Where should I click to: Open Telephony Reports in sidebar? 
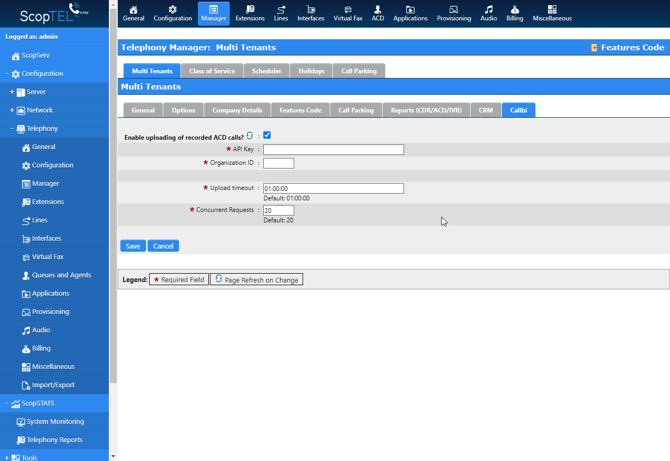(54, 440)
